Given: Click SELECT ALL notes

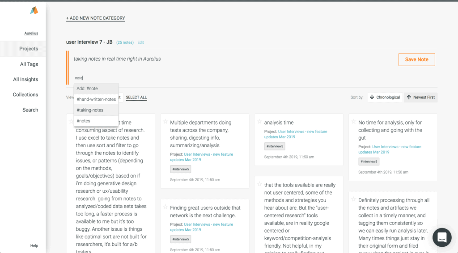Looking at the screenshot, I should (136, 97).
